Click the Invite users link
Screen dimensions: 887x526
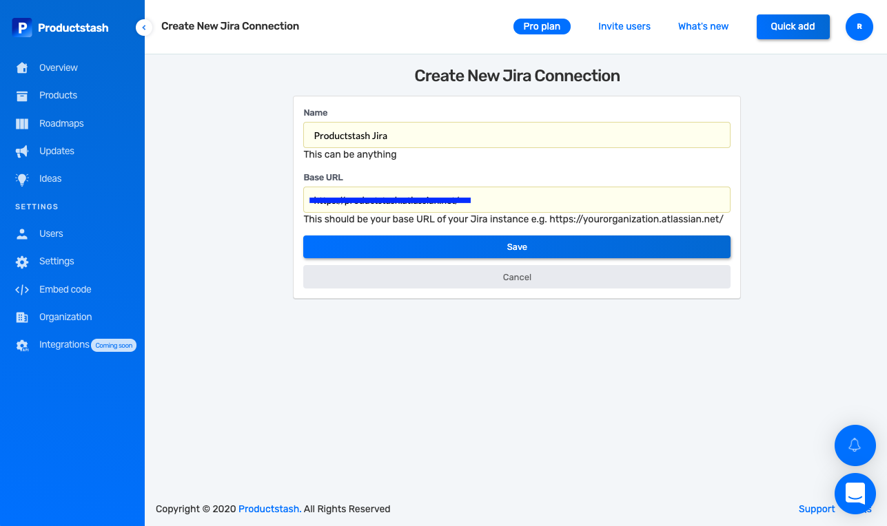(624, 26)
